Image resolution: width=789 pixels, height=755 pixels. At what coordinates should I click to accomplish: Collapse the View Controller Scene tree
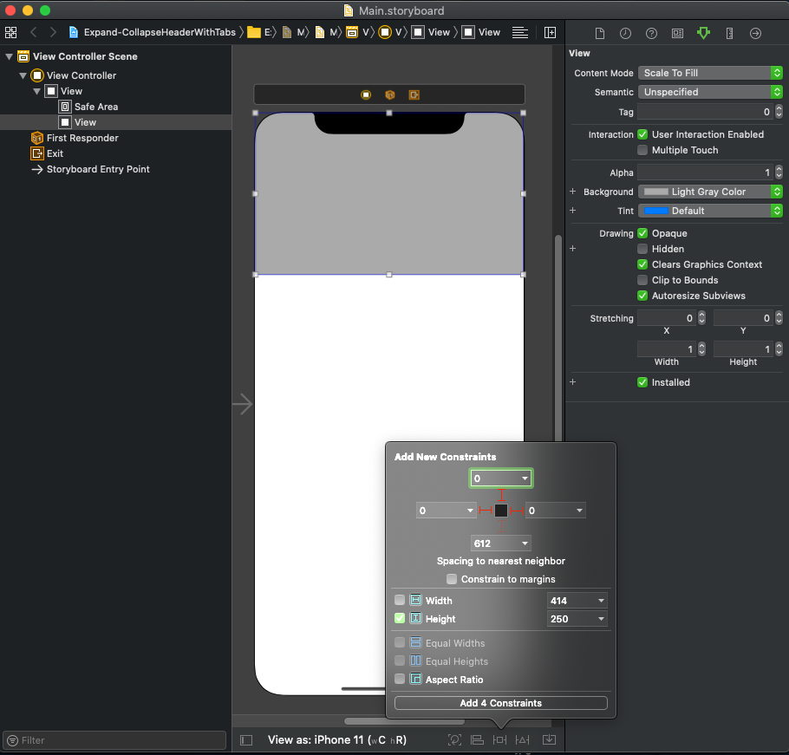point(9,56)
